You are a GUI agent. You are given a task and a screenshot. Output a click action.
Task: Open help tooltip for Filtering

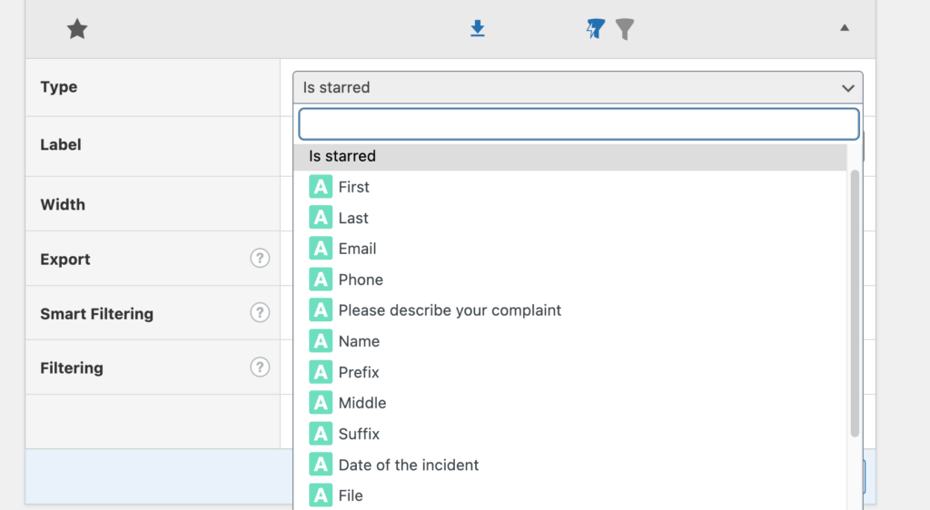tap(260, 368)
